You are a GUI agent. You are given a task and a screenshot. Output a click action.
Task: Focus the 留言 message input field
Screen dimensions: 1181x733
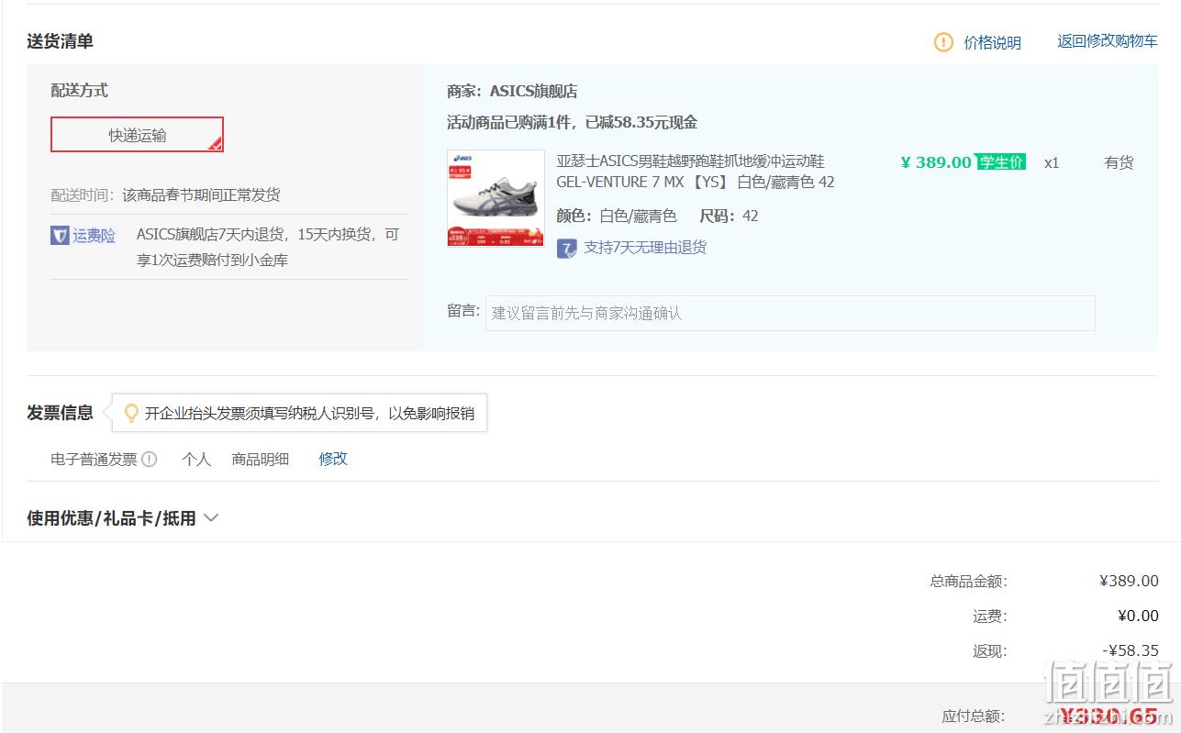point(790,313)
